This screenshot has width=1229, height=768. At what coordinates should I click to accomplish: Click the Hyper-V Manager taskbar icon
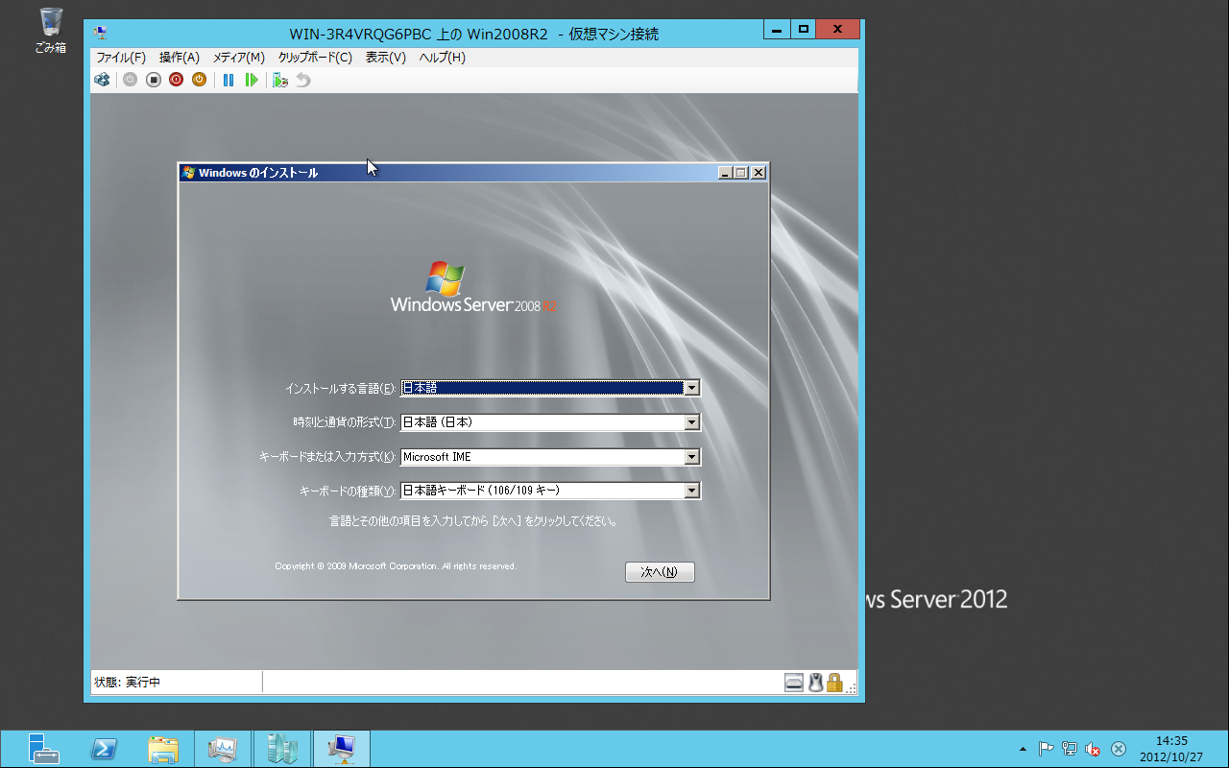coord(282,749)
